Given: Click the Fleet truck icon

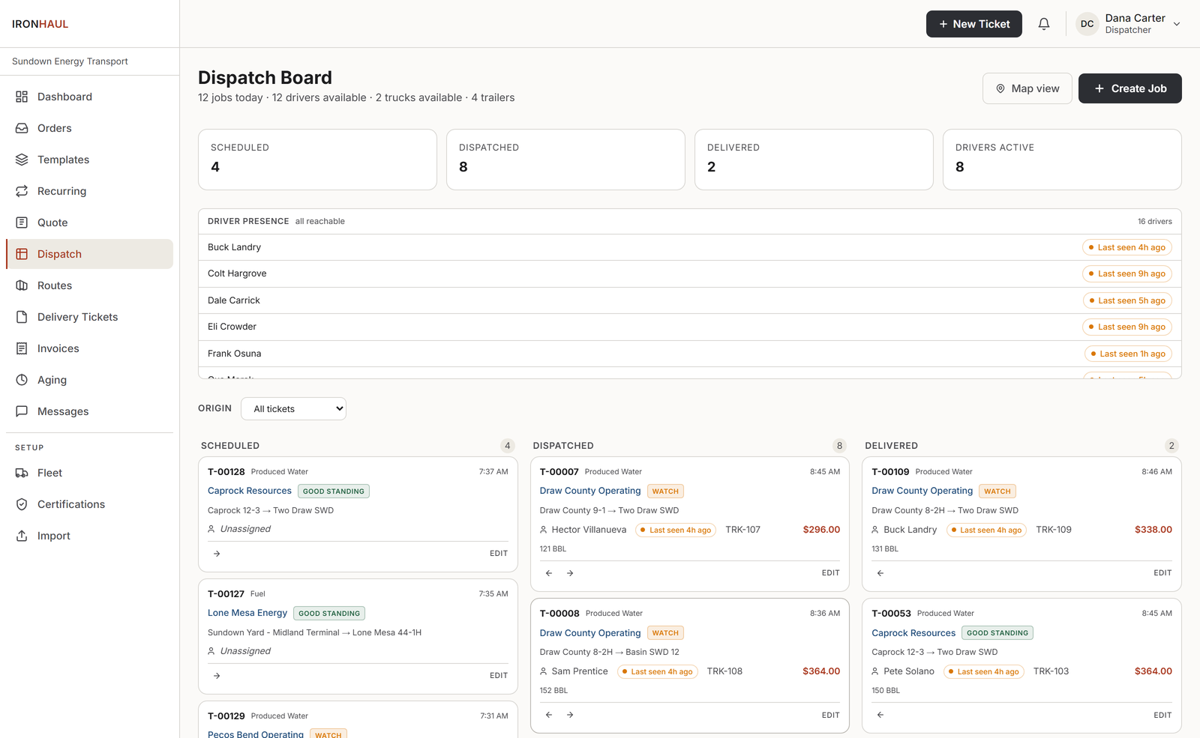Looking at the screenshot, I should 22,473.
